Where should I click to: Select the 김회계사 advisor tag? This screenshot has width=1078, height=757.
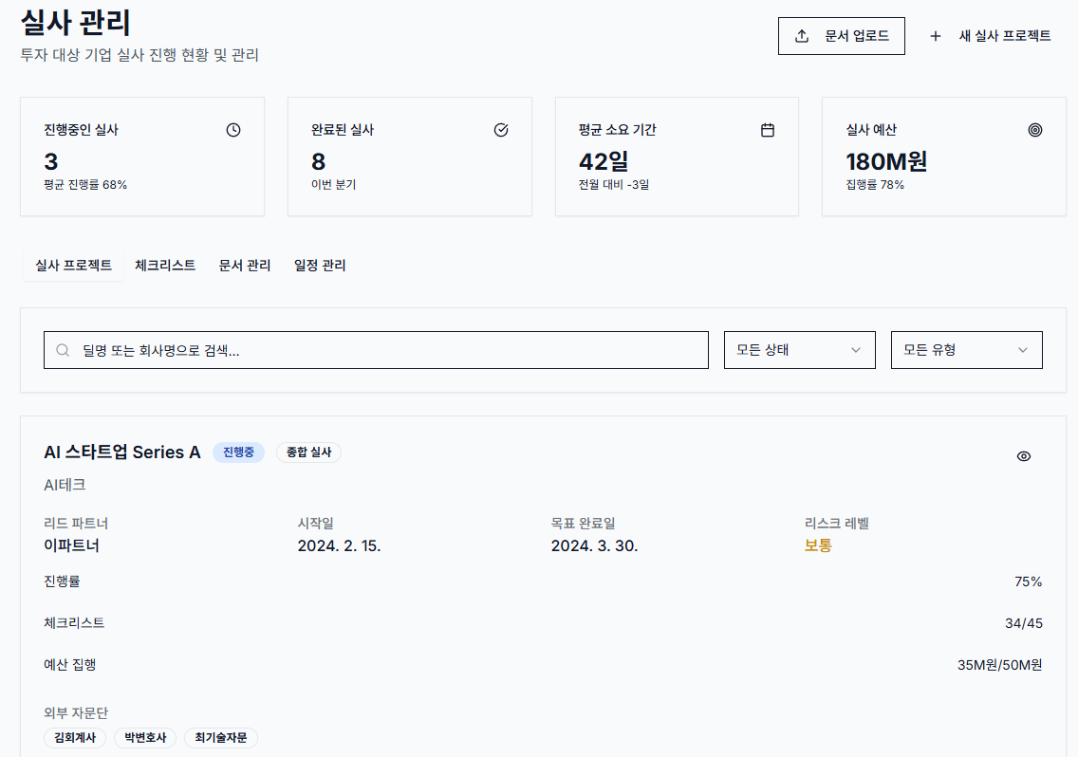pyautogui.click(x=75, y=738)
